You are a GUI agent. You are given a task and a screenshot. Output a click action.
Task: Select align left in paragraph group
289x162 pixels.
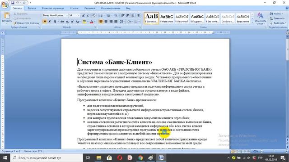pyautogui.click(x=101, y=22)
